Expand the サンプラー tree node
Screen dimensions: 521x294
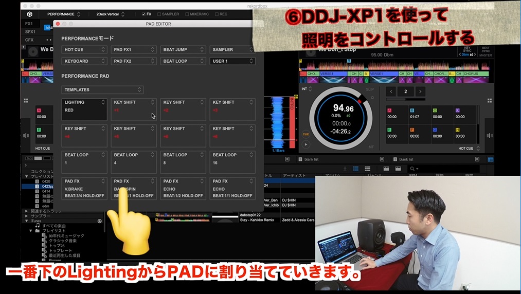coord(26,216)
